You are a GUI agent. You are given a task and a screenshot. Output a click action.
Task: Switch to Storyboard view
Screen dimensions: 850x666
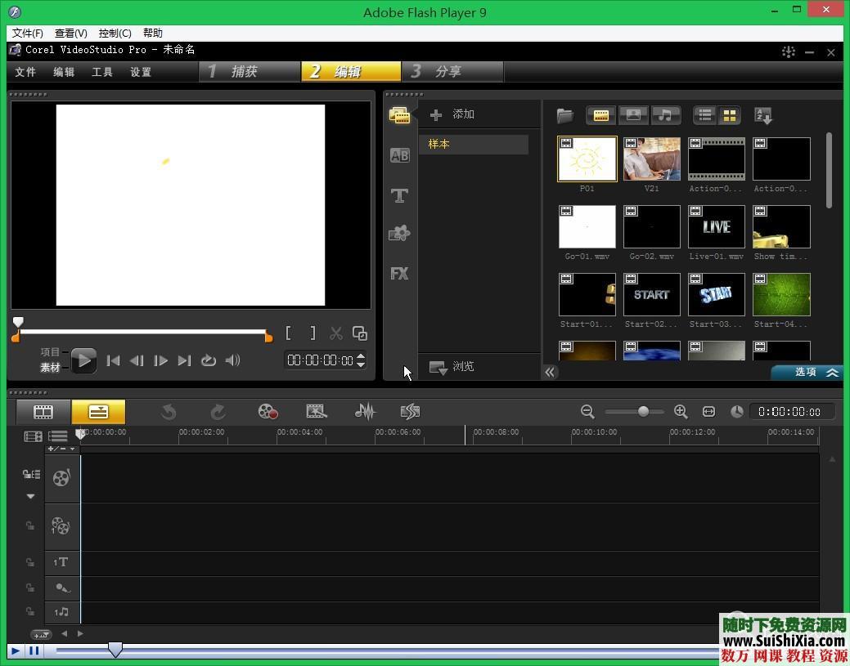click(x=43, y=412)
